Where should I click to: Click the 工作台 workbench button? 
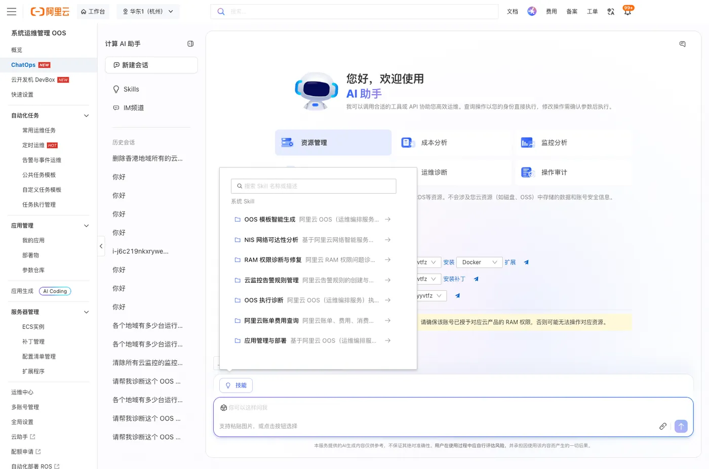tap(93, 12)
